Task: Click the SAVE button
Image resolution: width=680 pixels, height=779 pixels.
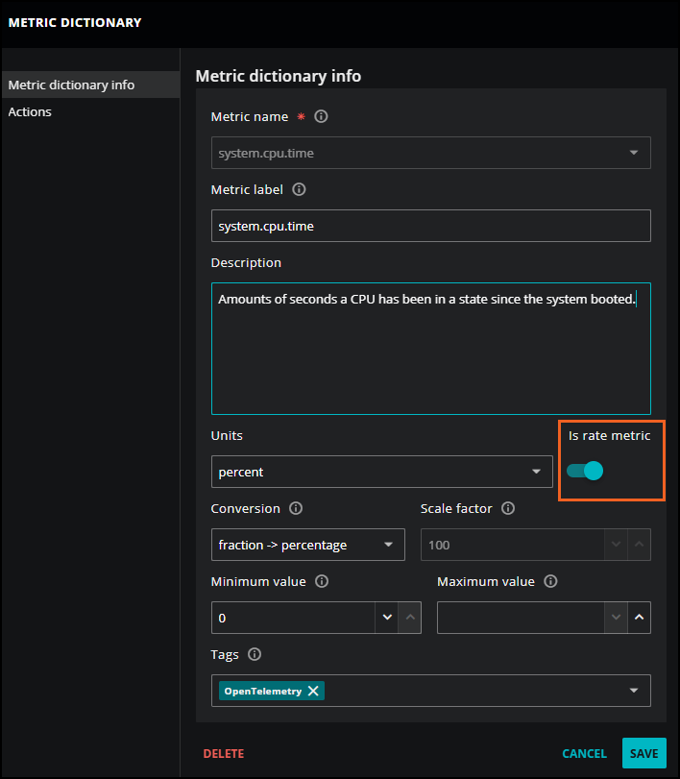Action: click(x=644, y=753)
